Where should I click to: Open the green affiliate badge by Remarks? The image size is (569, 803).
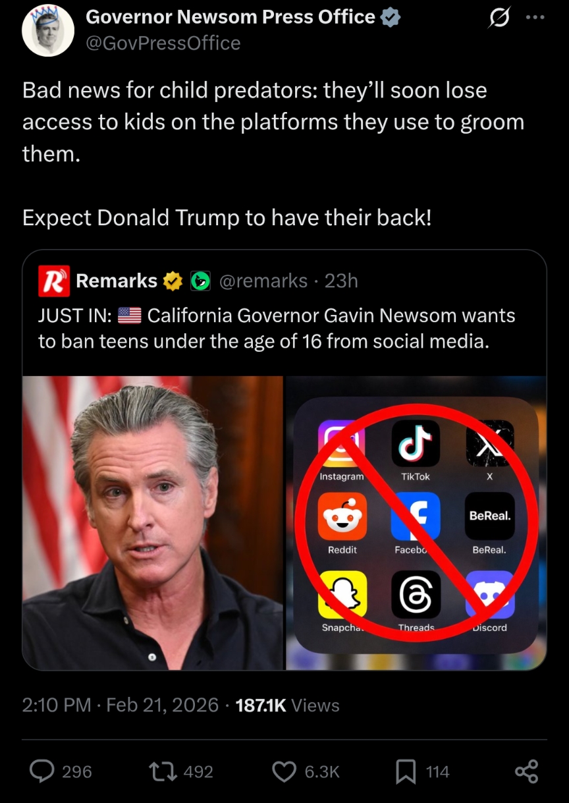pyautogui.click(x=200, y=281)
